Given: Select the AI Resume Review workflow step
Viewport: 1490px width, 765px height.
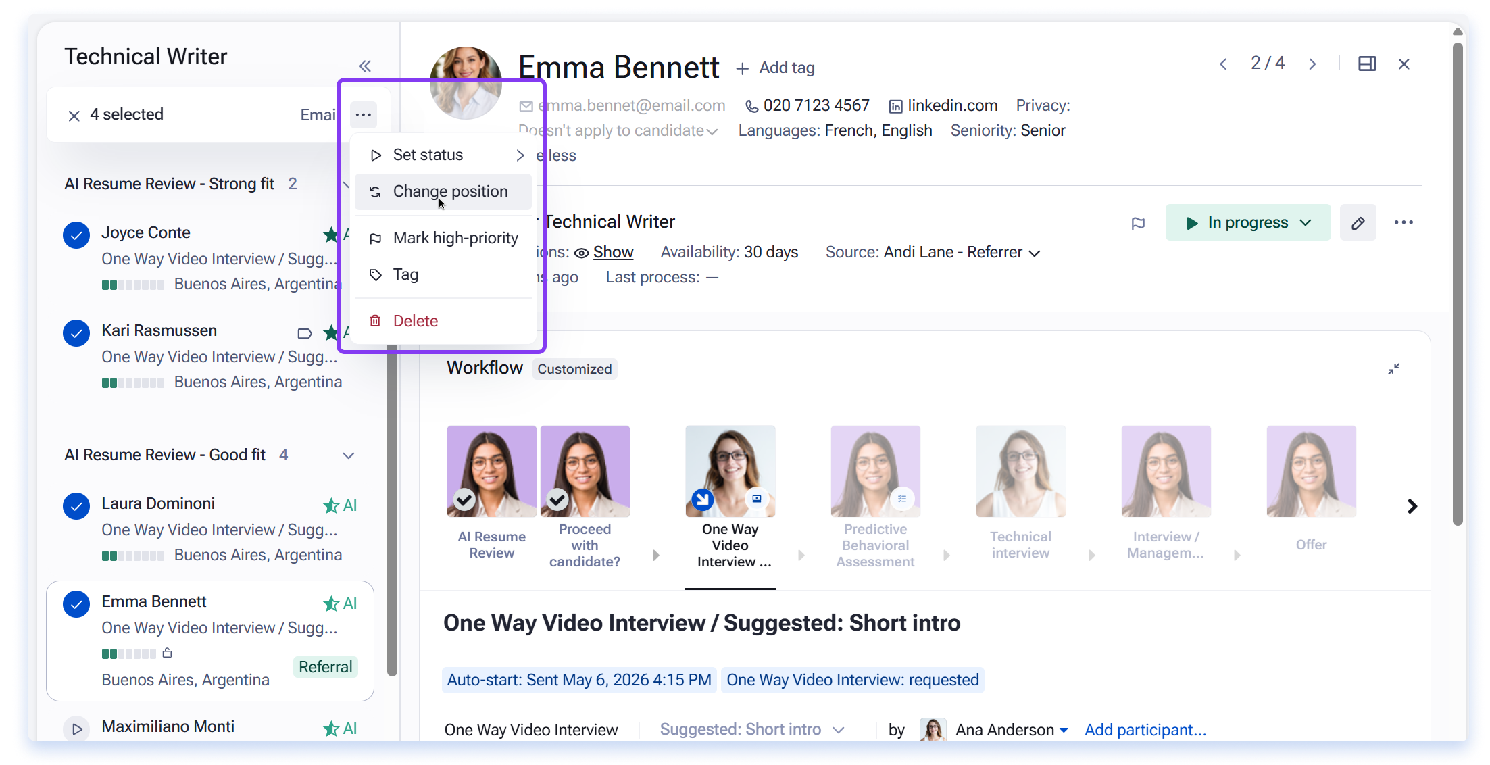Looking at the screenshot, I should click(492, 493).
